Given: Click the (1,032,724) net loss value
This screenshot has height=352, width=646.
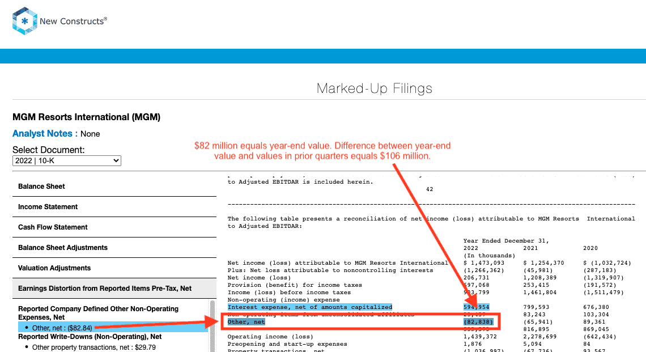Looking at the screenshot, I should 607,263.
